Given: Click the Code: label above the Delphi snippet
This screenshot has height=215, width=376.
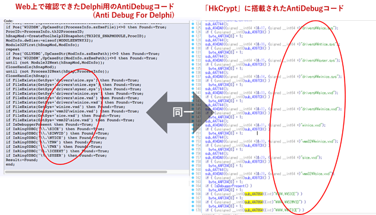Looking at the screenshot, I should coord(9,21).
